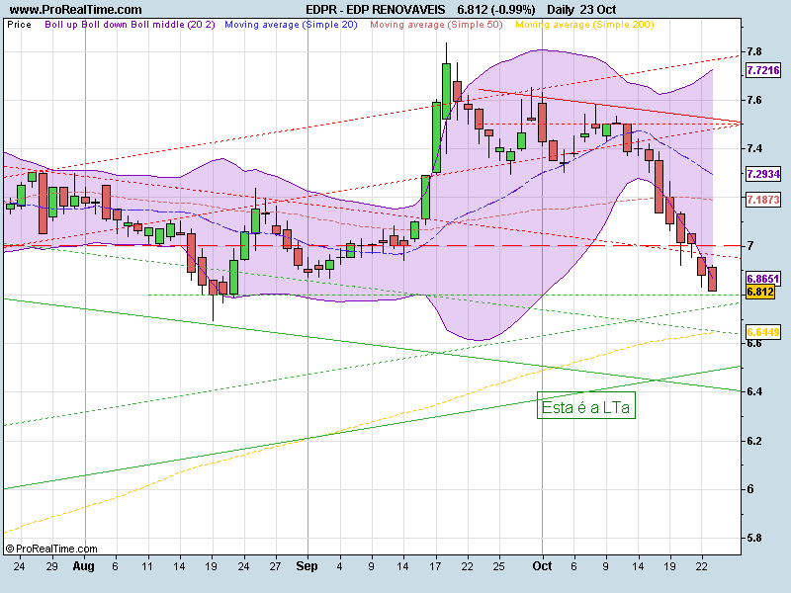This screenshot has width=791, height=593.
Task: Select Moving average (Simple 200) legend
Action: coord(584,24)
